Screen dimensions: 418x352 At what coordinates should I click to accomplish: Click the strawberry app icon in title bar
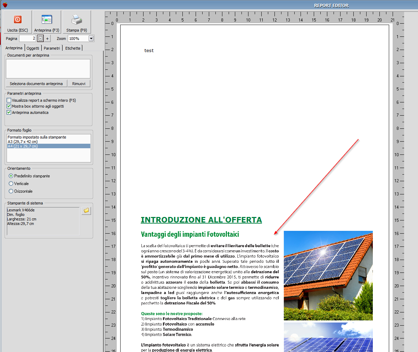pyautogui.click(x=5, y=5)
